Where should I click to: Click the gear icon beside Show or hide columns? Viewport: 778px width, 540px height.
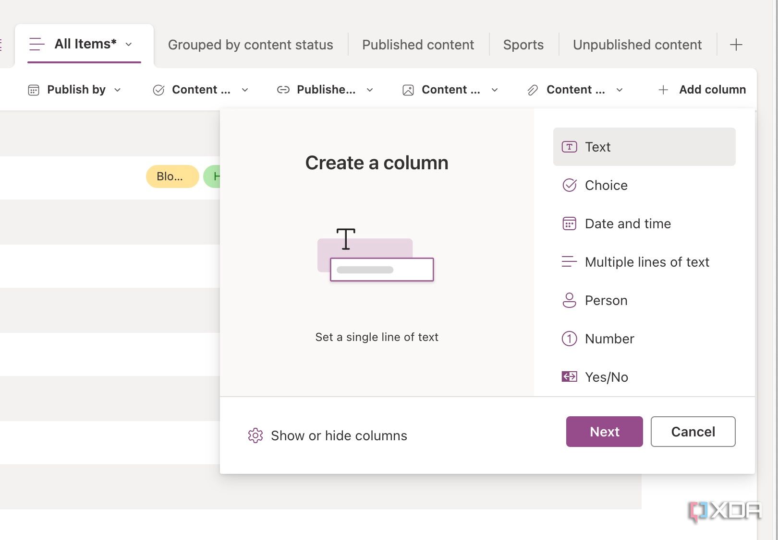(255, 435)
